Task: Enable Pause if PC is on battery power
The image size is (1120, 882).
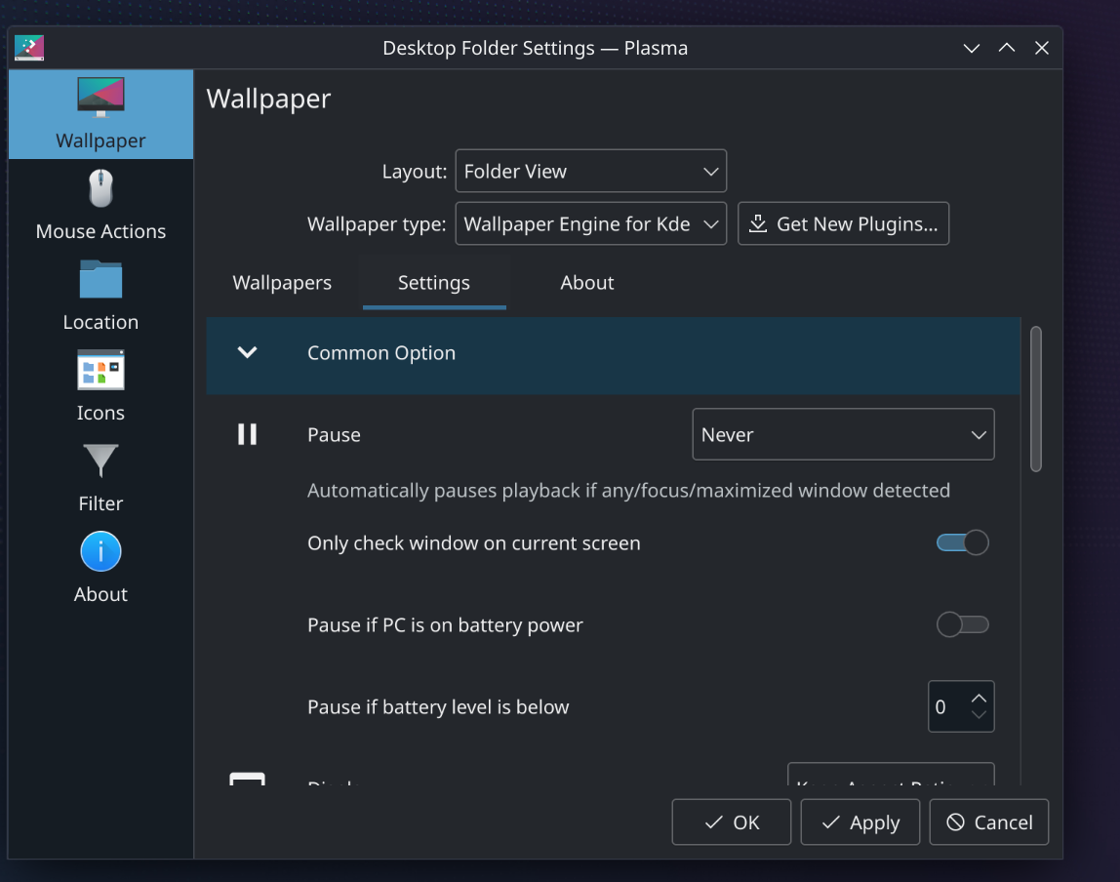Action: point(962,624)
